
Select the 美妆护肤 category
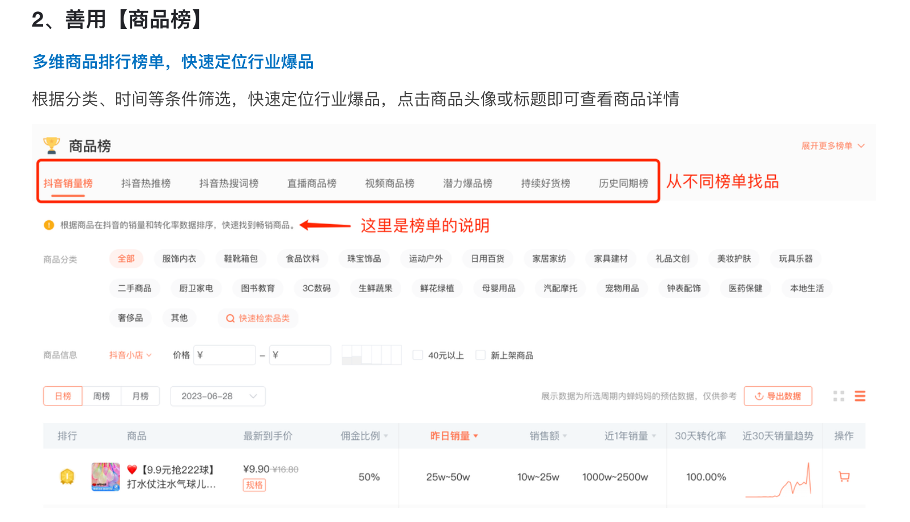click(734, 259)
